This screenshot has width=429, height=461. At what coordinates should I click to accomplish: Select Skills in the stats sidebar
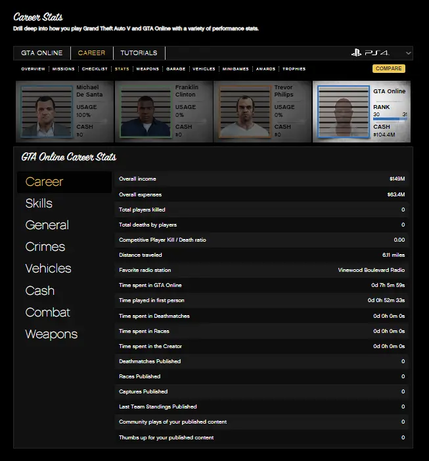coord(39,204)
